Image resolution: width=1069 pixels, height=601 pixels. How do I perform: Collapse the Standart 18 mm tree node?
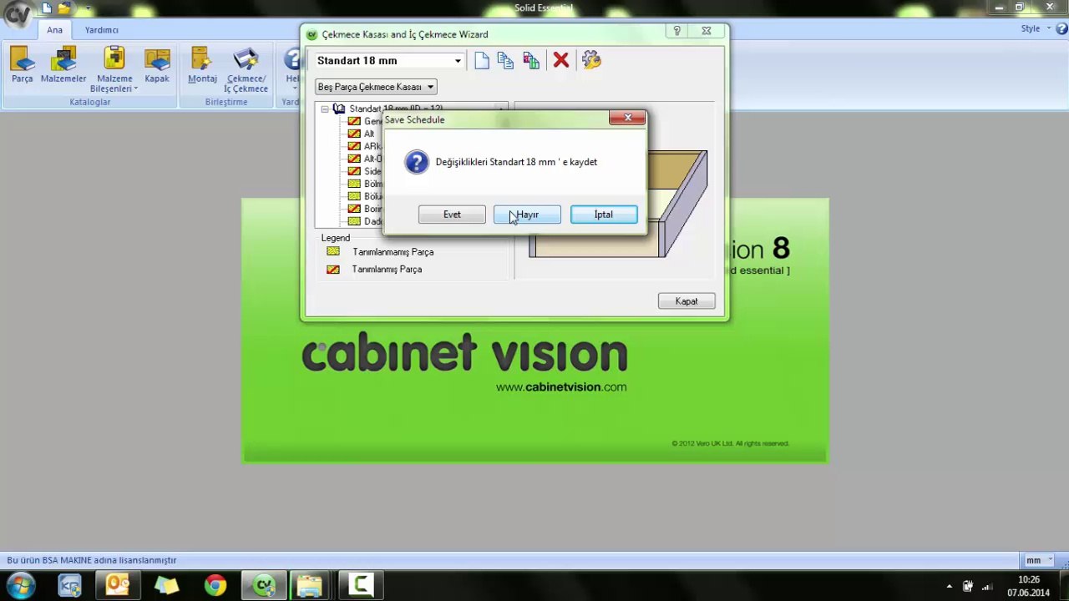(x=325, y=109)
